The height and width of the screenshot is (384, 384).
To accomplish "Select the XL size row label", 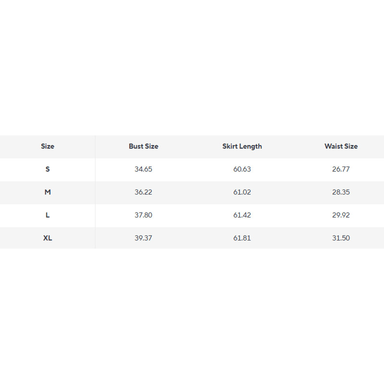I will [48, 238].
